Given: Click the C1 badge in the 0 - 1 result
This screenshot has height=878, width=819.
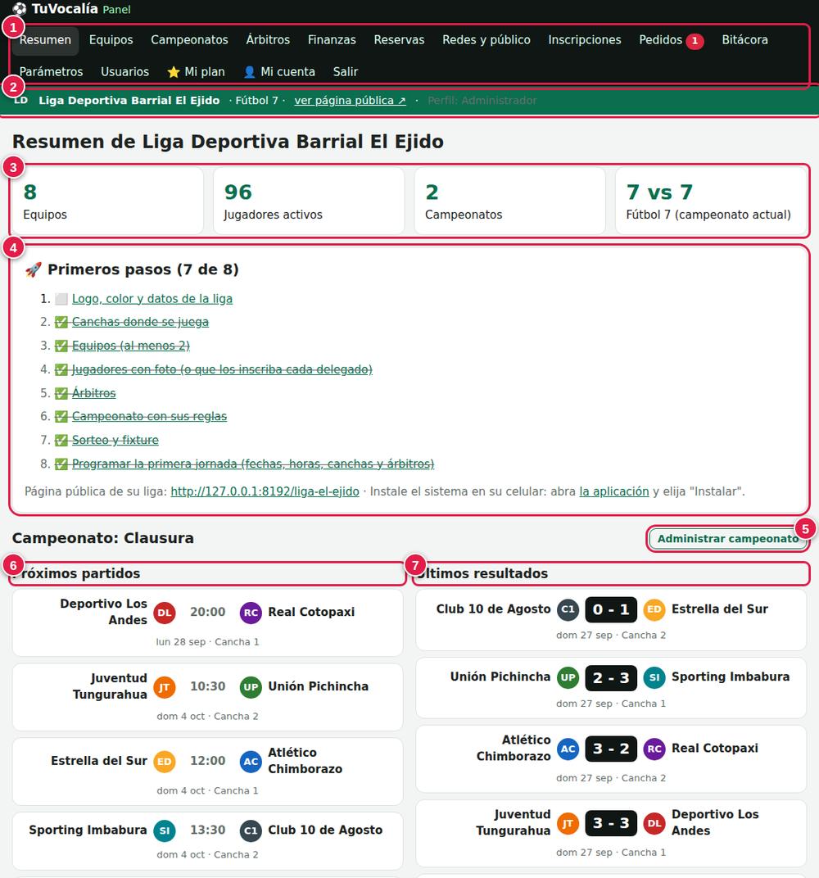Looking at the screenshot, I should 568,609.
